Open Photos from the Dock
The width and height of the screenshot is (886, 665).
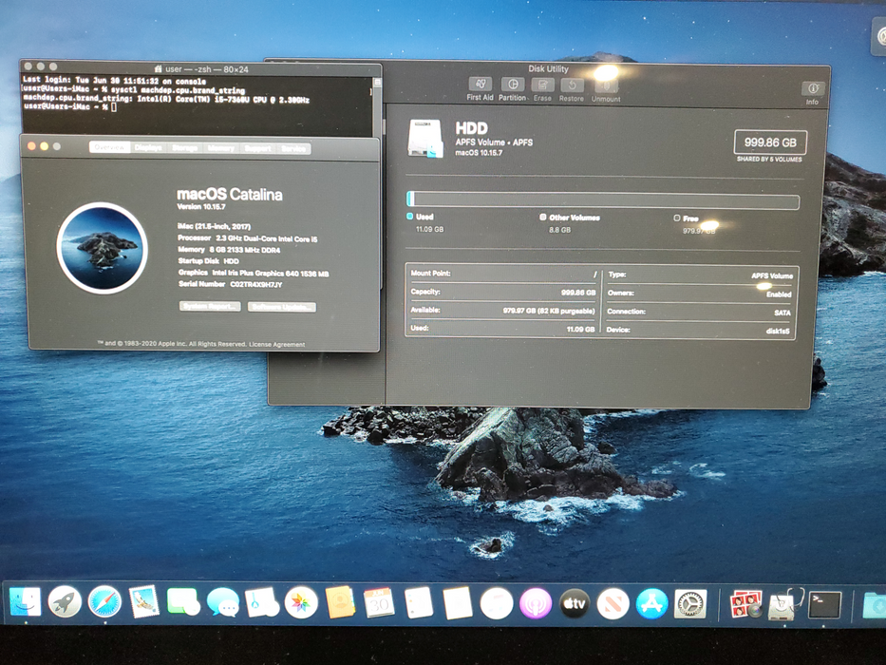[x=301, y=602]
